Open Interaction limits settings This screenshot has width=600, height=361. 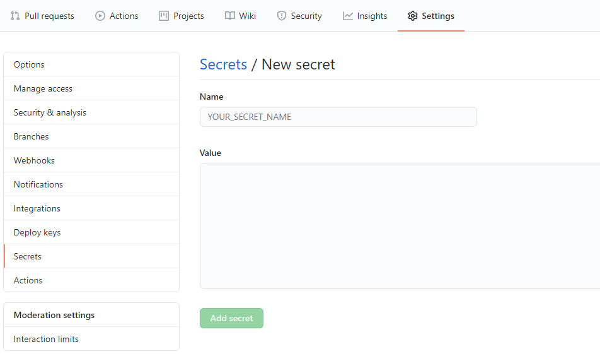91,339
